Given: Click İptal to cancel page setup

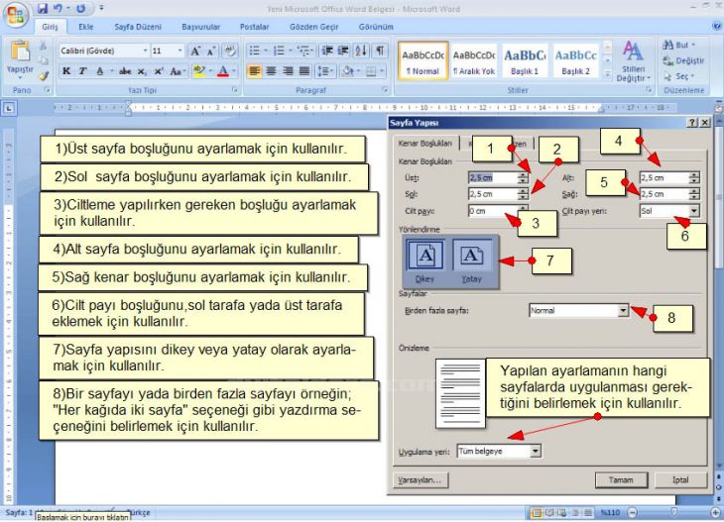Looking at the screenshot, I should 680,480.
